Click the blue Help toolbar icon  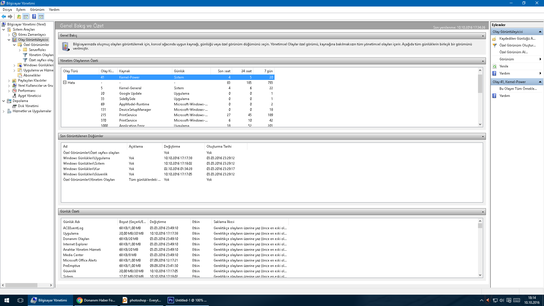[x=34, y=16]
